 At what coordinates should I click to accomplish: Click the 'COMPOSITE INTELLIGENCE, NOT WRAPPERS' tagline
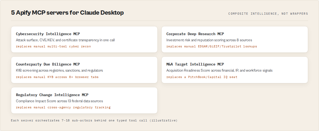(x=268, y=14)
